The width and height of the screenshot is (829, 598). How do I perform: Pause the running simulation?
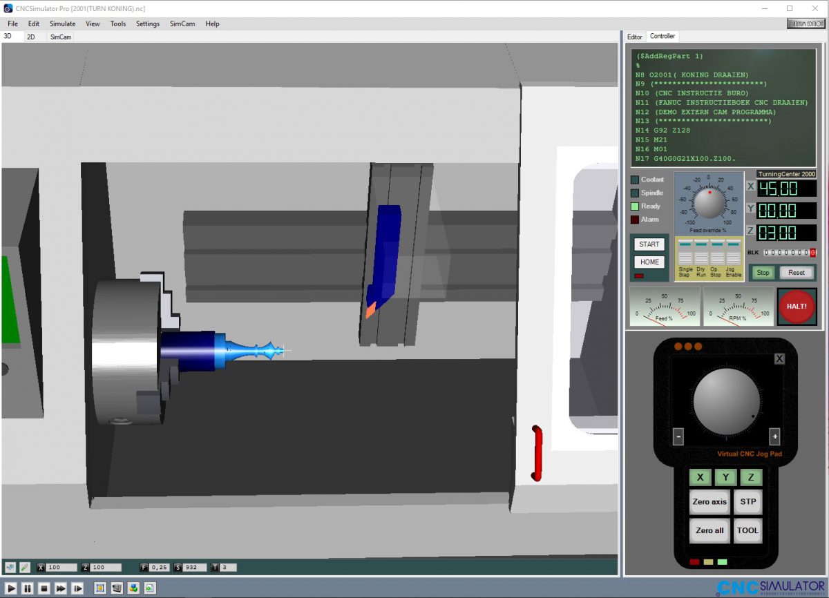point(28,588)
